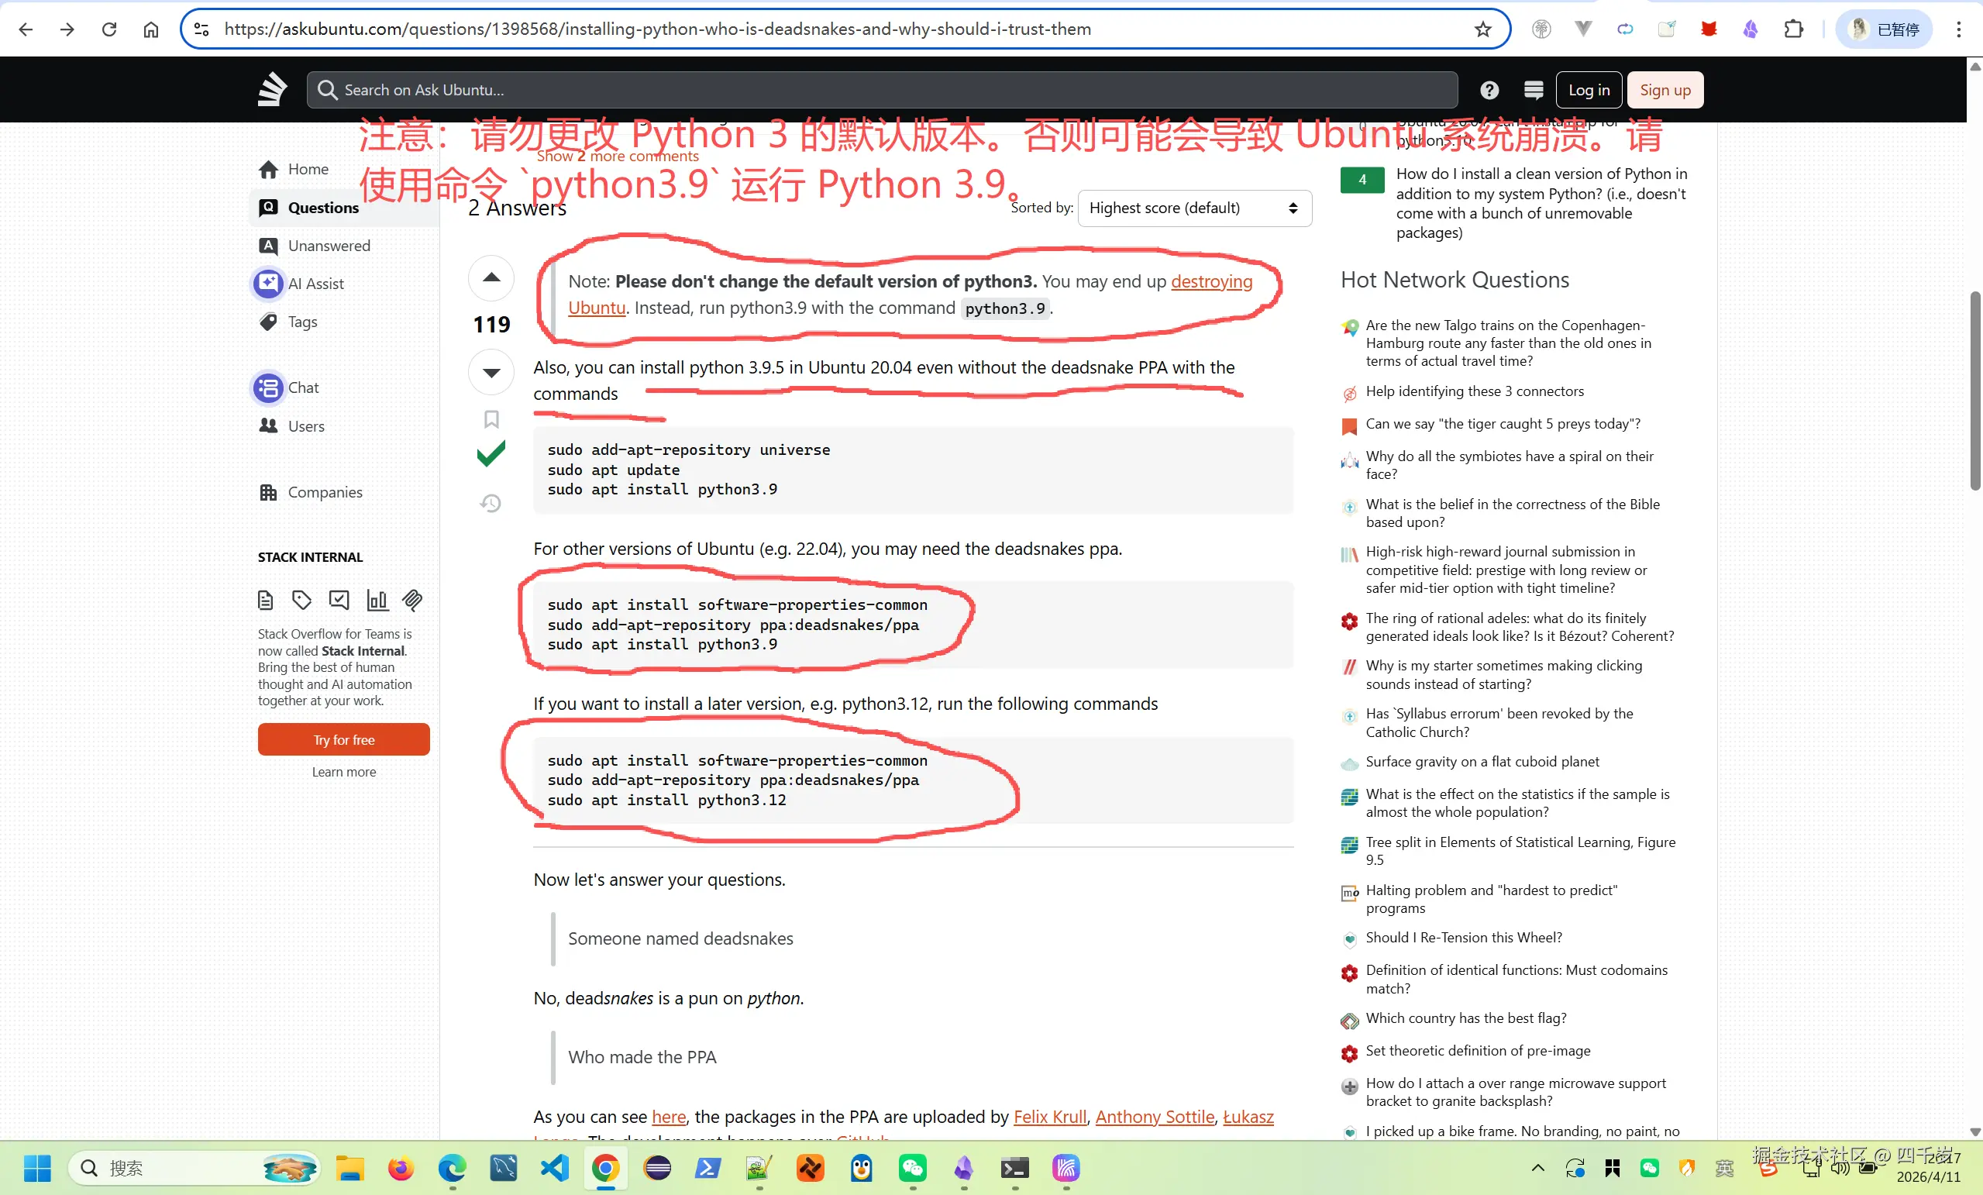Go to Questions in the left sidebar

coord(322,208)
